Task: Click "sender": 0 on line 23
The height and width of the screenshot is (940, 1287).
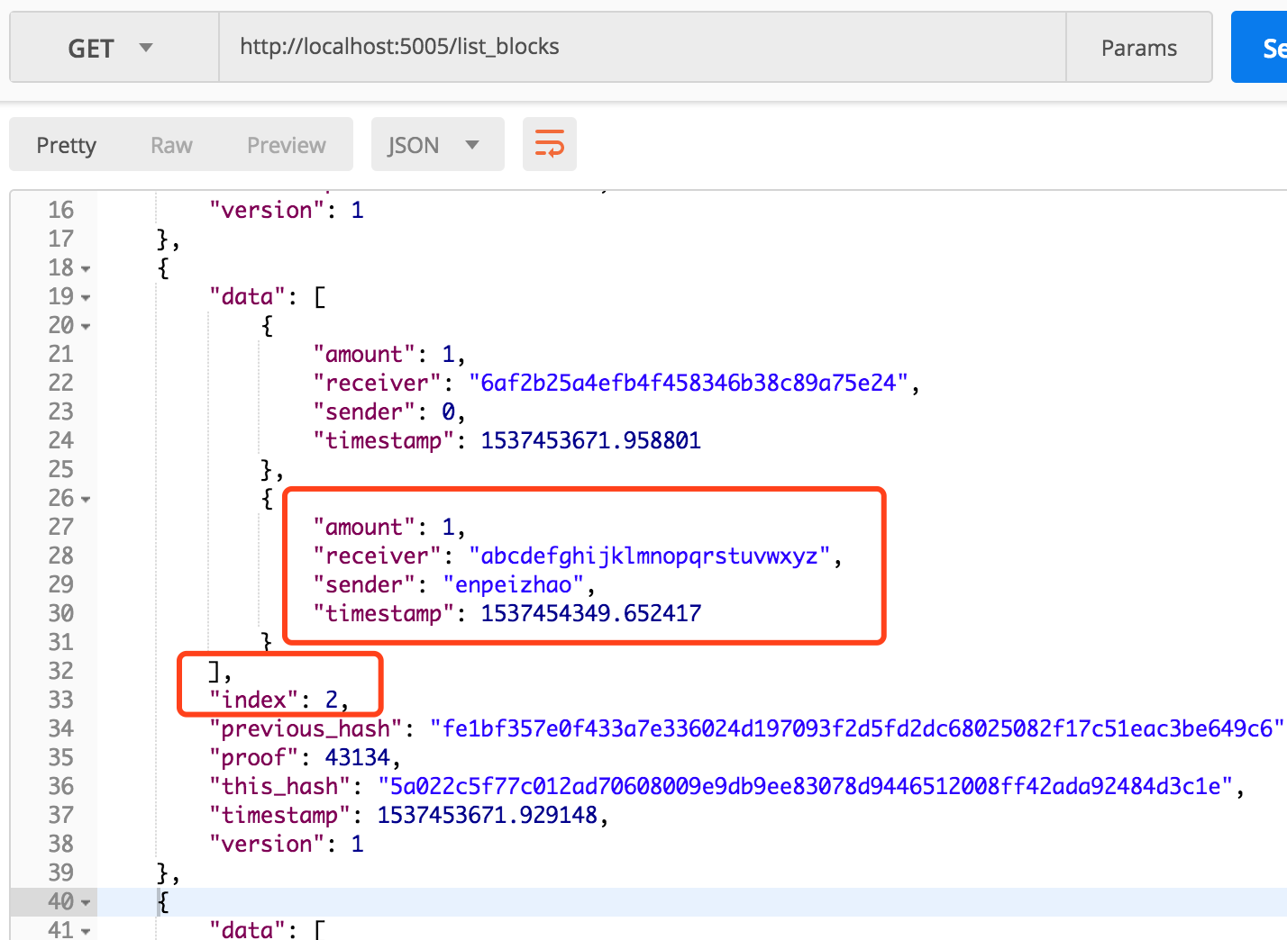Action: click(388, 411)
